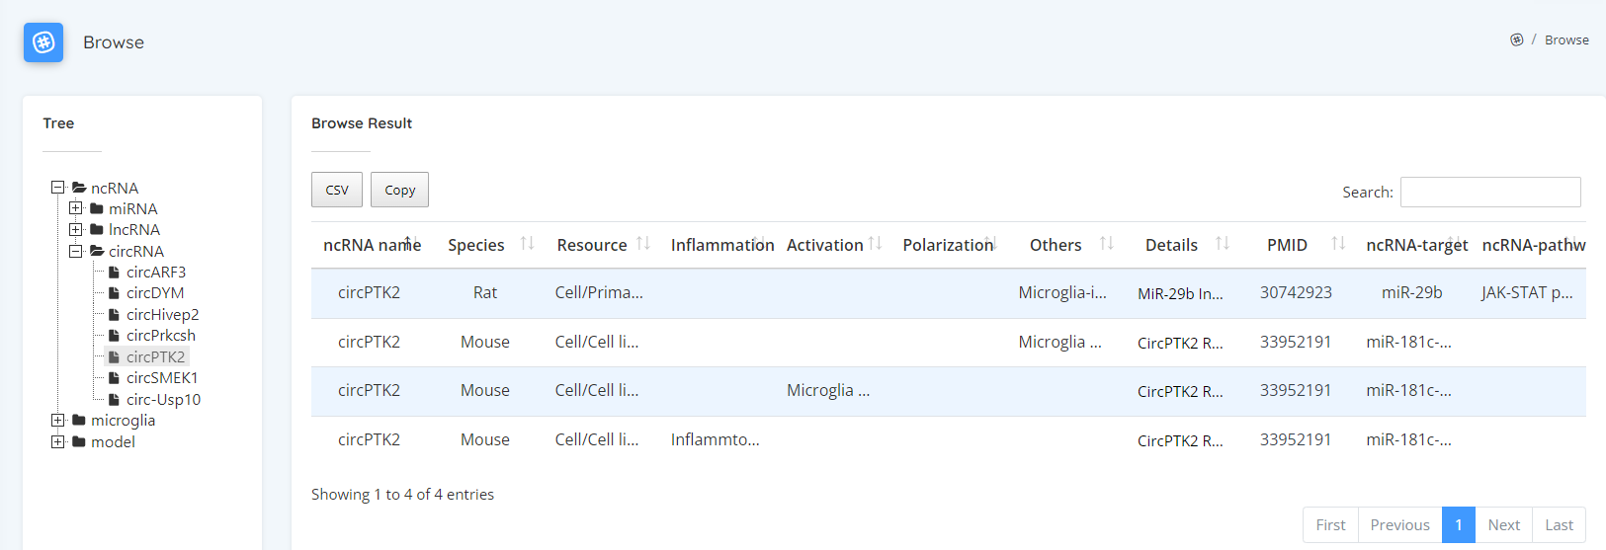Sort table by Resource column arrows
Image resolution: width=1606 pixels, height=550 pixels.
(x=643, y=244)
